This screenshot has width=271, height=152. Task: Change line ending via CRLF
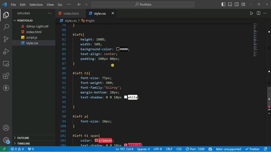169,149
